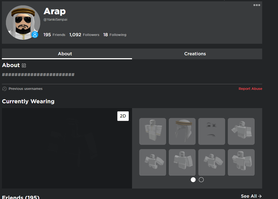Screen dimensions: 278x199
Task: Select first page dot of worn items
Action: point(193,180)
